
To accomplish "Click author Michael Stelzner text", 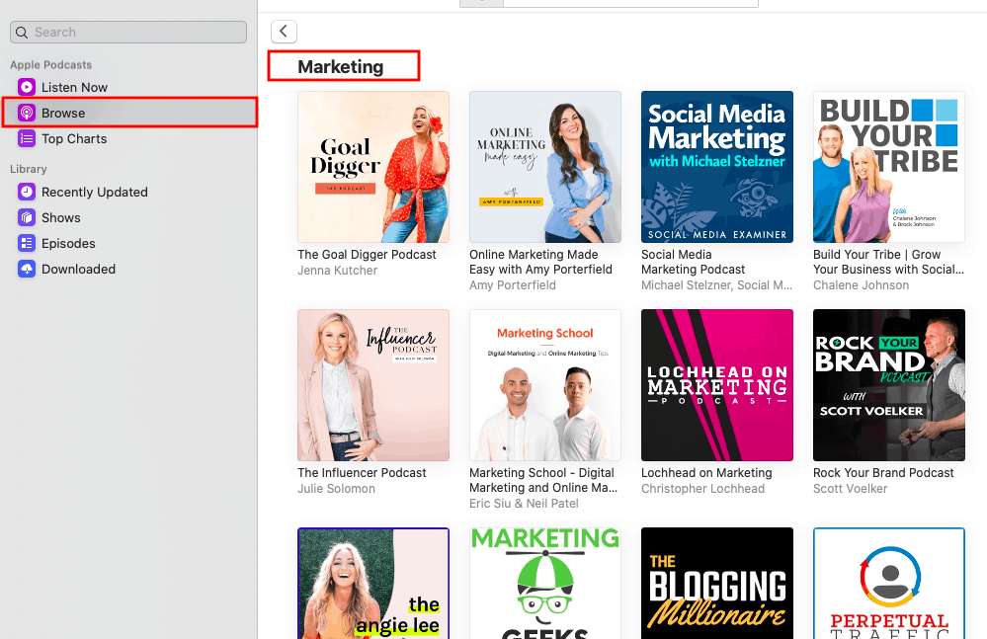I will tap(716, 285).
